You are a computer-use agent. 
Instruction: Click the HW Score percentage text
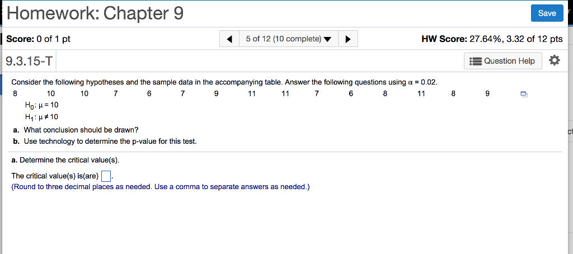(492, 39)
